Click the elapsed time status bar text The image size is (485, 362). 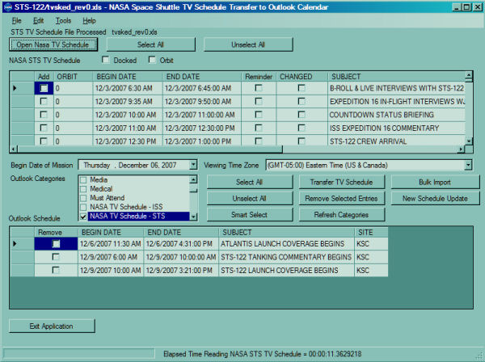click(262, 354)
